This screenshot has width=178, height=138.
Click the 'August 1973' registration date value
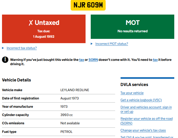pos(69,98)
